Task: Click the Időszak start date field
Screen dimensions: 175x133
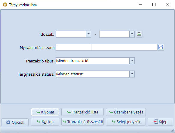Action: point(71,34)
